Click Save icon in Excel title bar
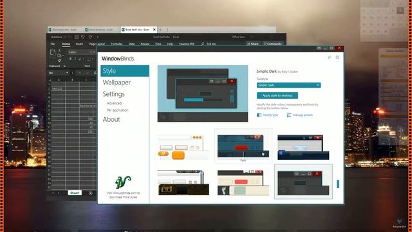Viewport: 412px width, 232px height. pos(77,37)
